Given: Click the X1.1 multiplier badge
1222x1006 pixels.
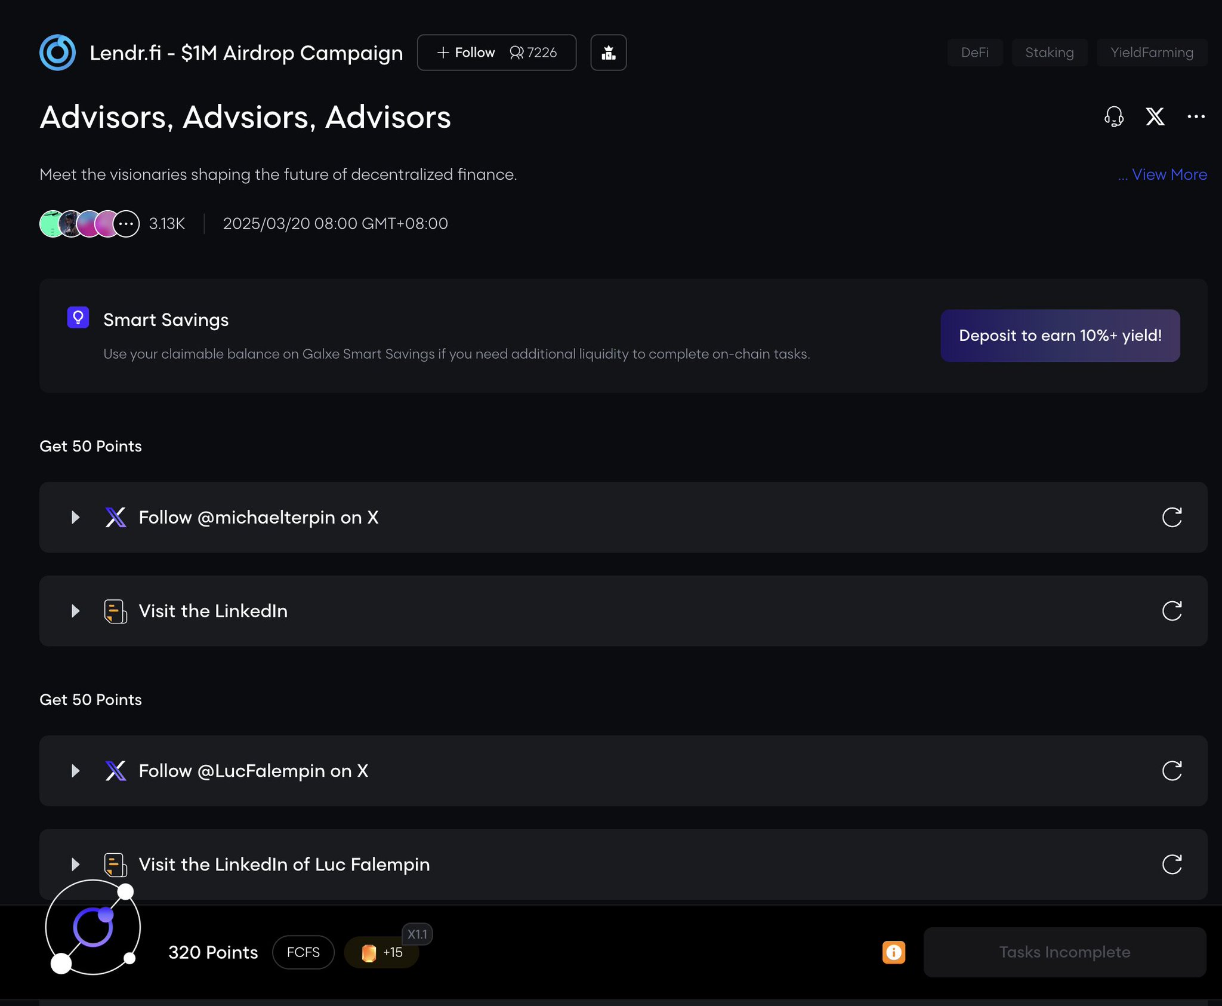Looking at the screenshot, I should click(x=417, y=934).
